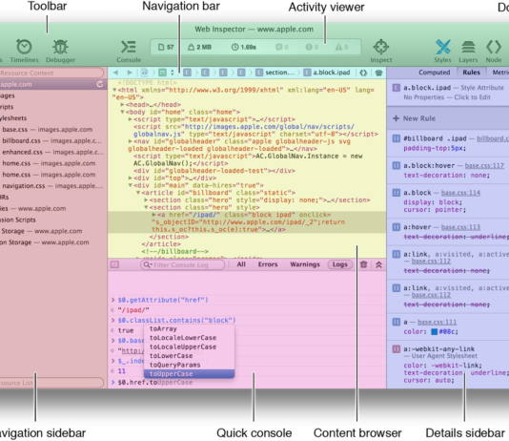The width and height of the screenshot is (509, 441).
Task: Click the 1.69s load time indicator
Action: (x=244, y=47)
